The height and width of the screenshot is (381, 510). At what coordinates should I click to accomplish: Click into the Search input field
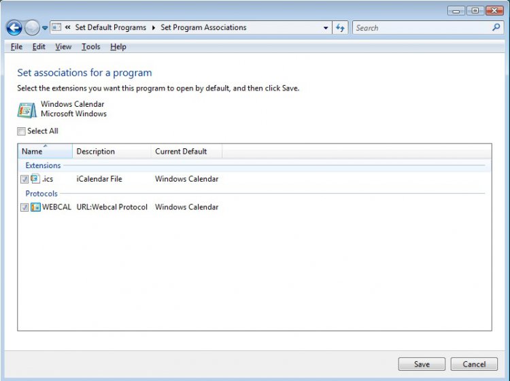tap(422, 28)
